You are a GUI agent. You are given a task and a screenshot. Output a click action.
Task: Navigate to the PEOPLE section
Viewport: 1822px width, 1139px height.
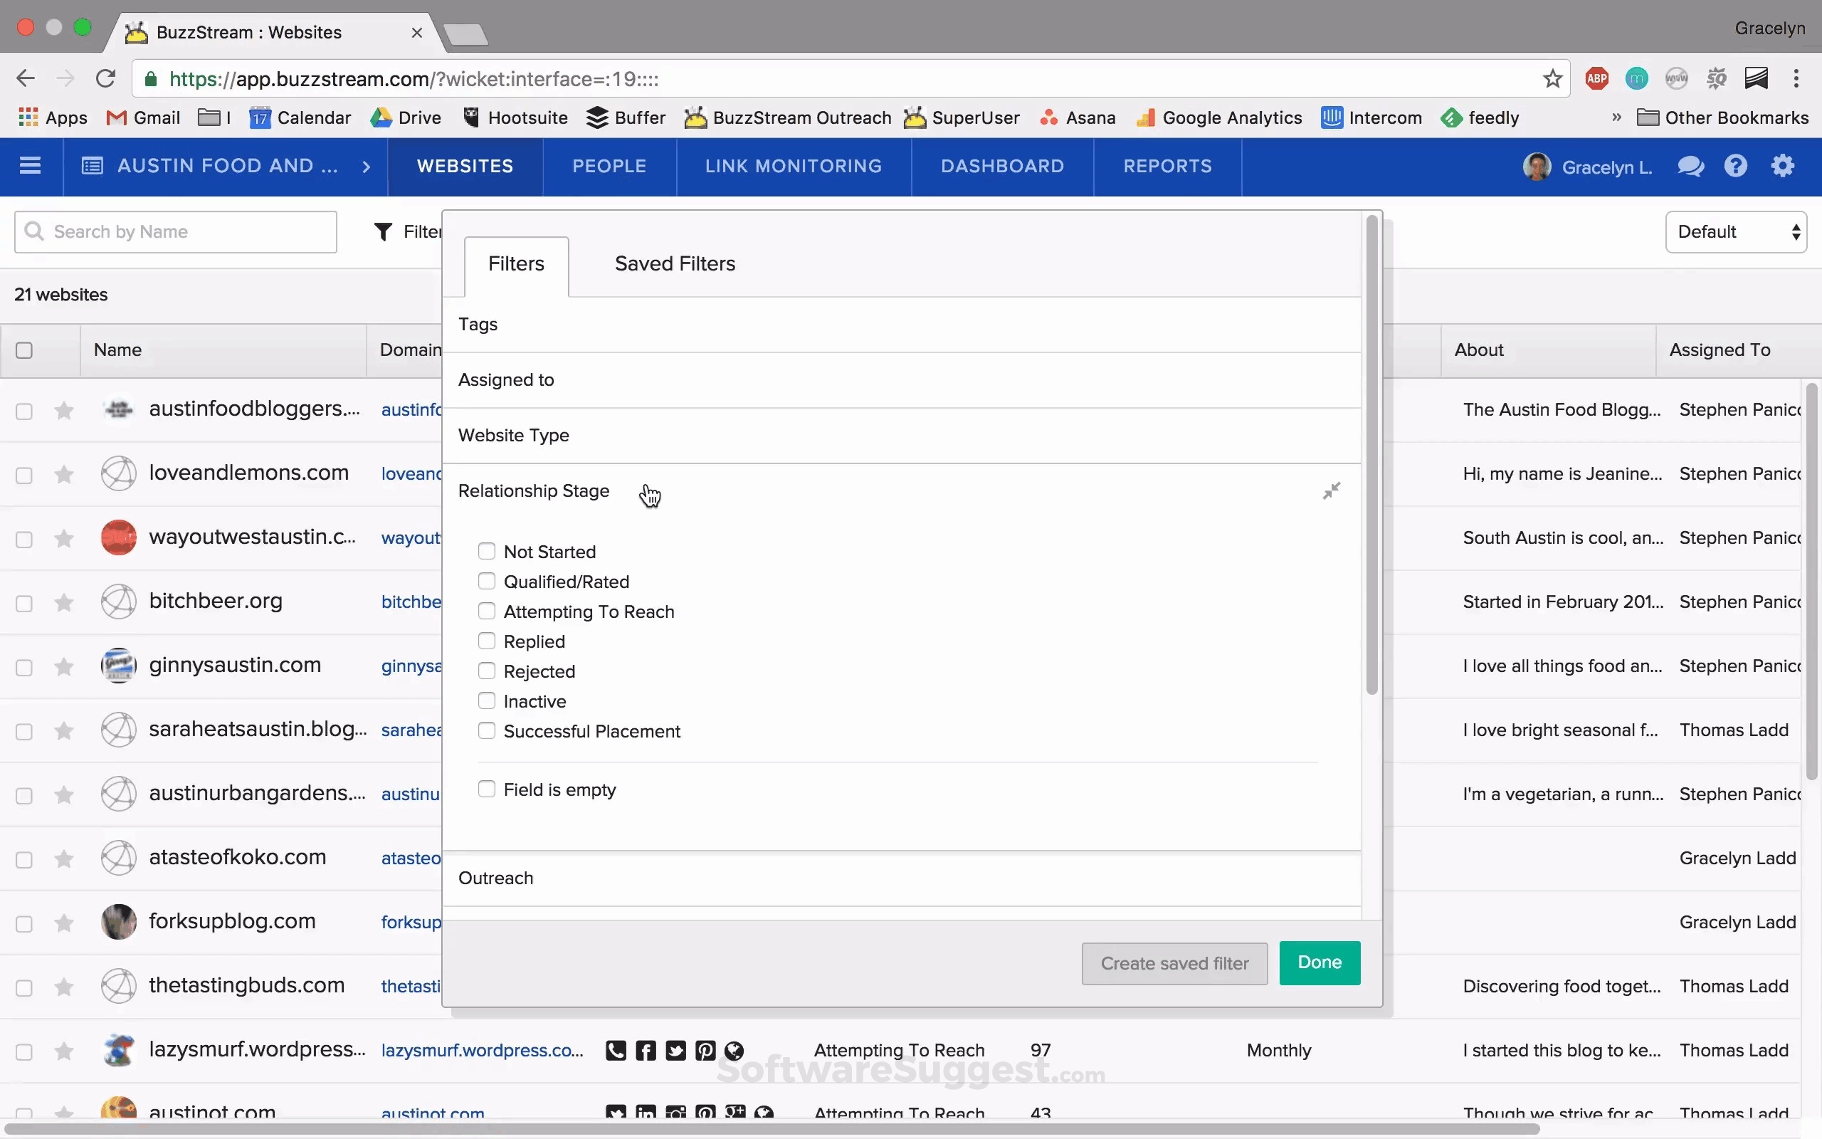coord(608,166)
